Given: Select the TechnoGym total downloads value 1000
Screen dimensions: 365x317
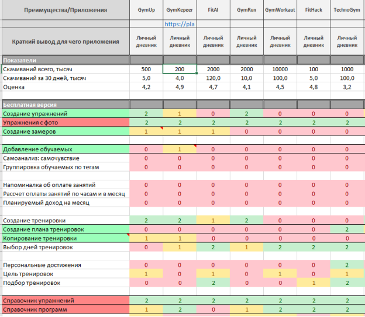Looking at the screenshot, I should (x=347, y=69).
